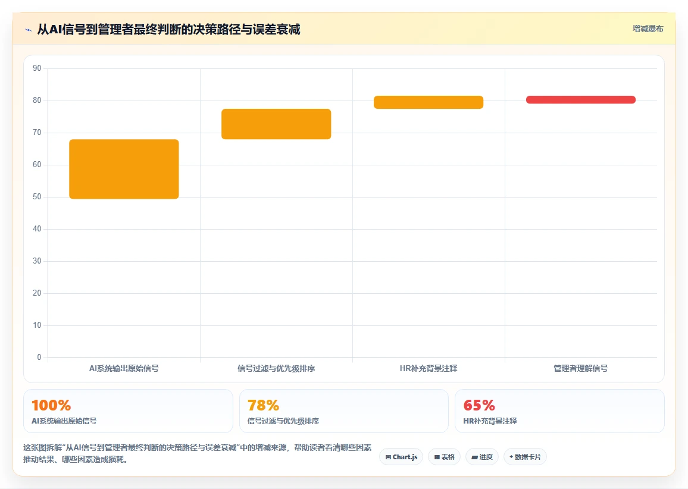
Task: Click the y-axis value 60
Action: point(37,164)
